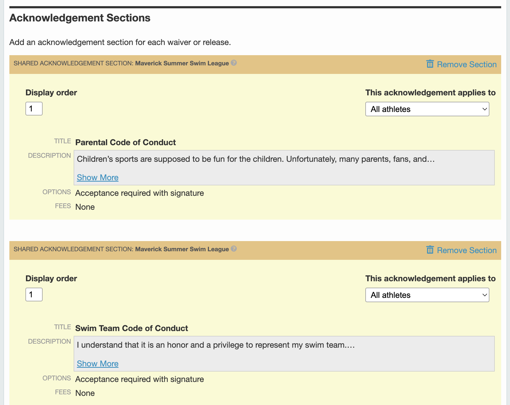Click the 'Swim Team Code of Conduct' title text
This screenshot has width=510, height=405.
tap(132, 328)
